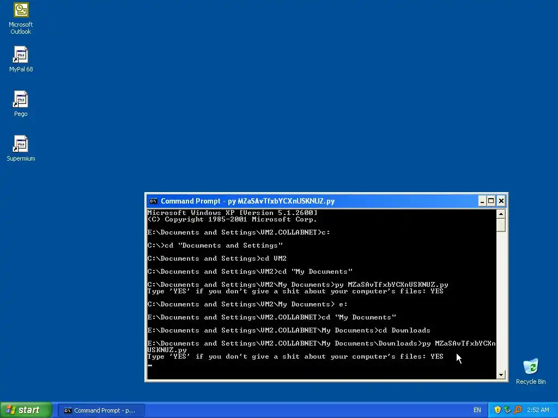Click the EN language indicator
The width and height of the screenshot is (558, 418).
point(477,410)
